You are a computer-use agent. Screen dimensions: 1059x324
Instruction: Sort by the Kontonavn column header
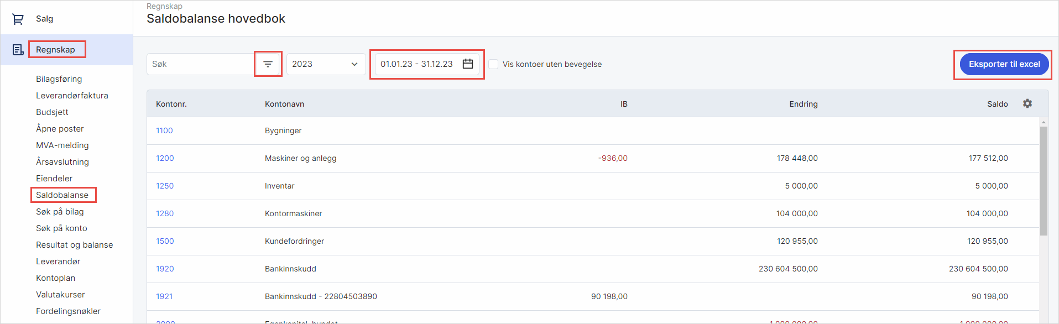pos(284,104)
